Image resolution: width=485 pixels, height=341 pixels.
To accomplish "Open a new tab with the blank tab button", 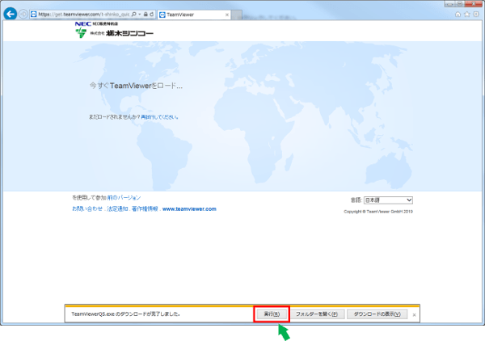I will coord(237,15).
